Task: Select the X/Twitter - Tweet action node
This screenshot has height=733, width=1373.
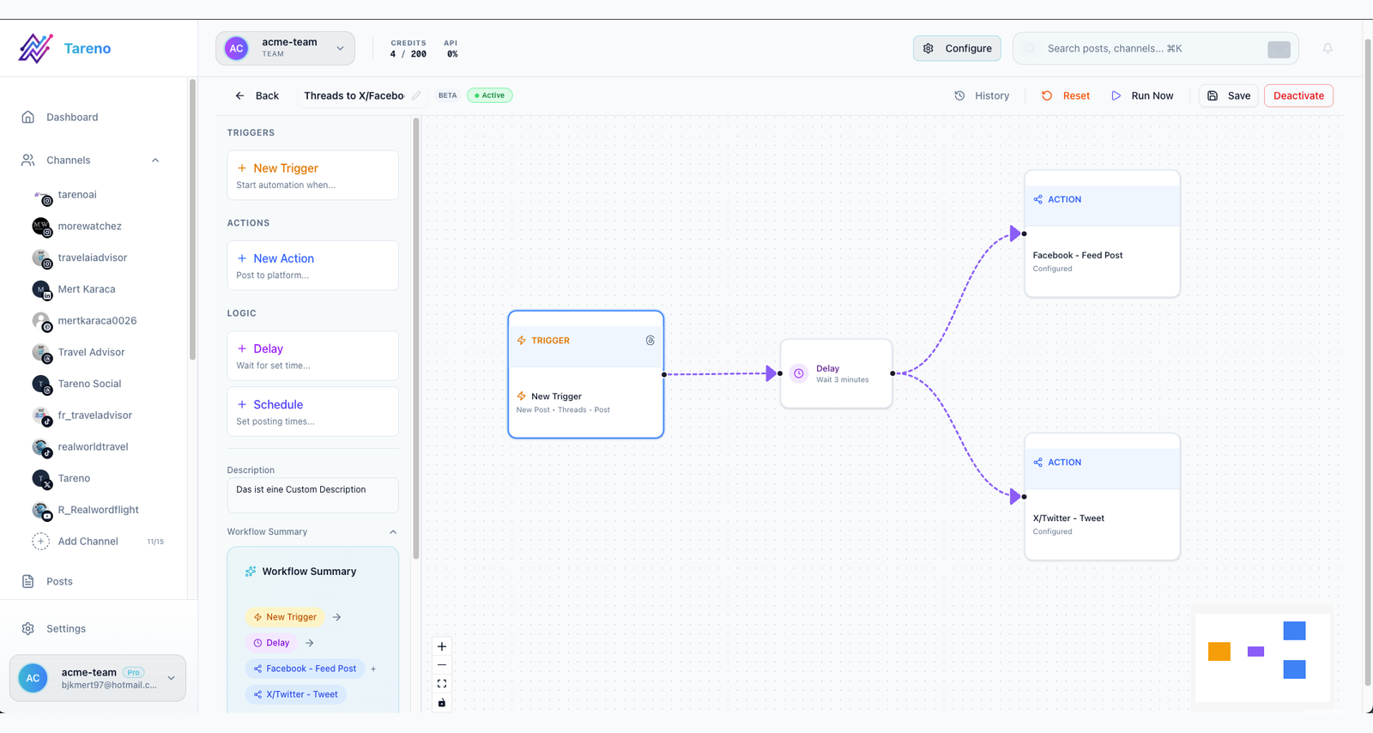Action: pos(1103,497)
